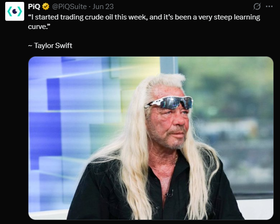This screenshot has width=280, height=224.
Task: Click the left teal bracket of PiQ logo
Action: (9, 11)
